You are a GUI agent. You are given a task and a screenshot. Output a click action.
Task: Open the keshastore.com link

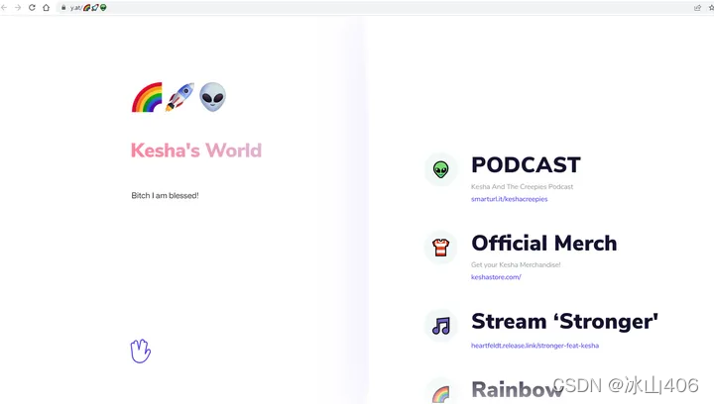[496, 277]
